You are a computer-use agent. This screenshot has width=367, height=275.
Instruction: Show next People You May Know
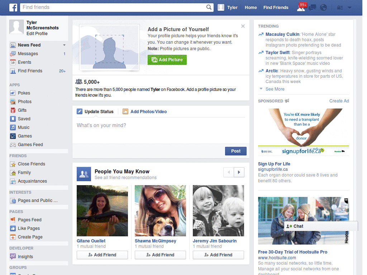[x=239, y=172]
